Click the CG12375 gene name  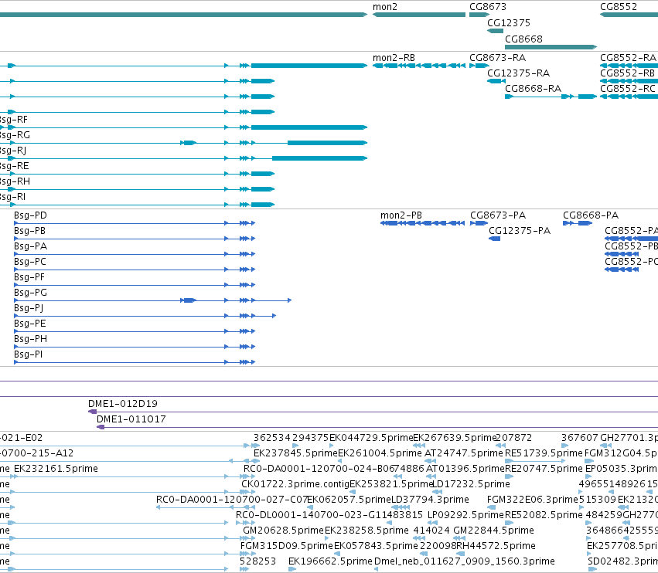pos(509,22)
